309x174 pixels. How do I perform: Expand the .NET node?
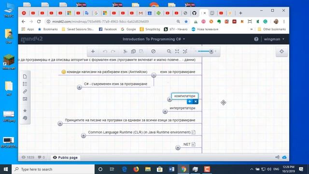(x=178, y=147)
